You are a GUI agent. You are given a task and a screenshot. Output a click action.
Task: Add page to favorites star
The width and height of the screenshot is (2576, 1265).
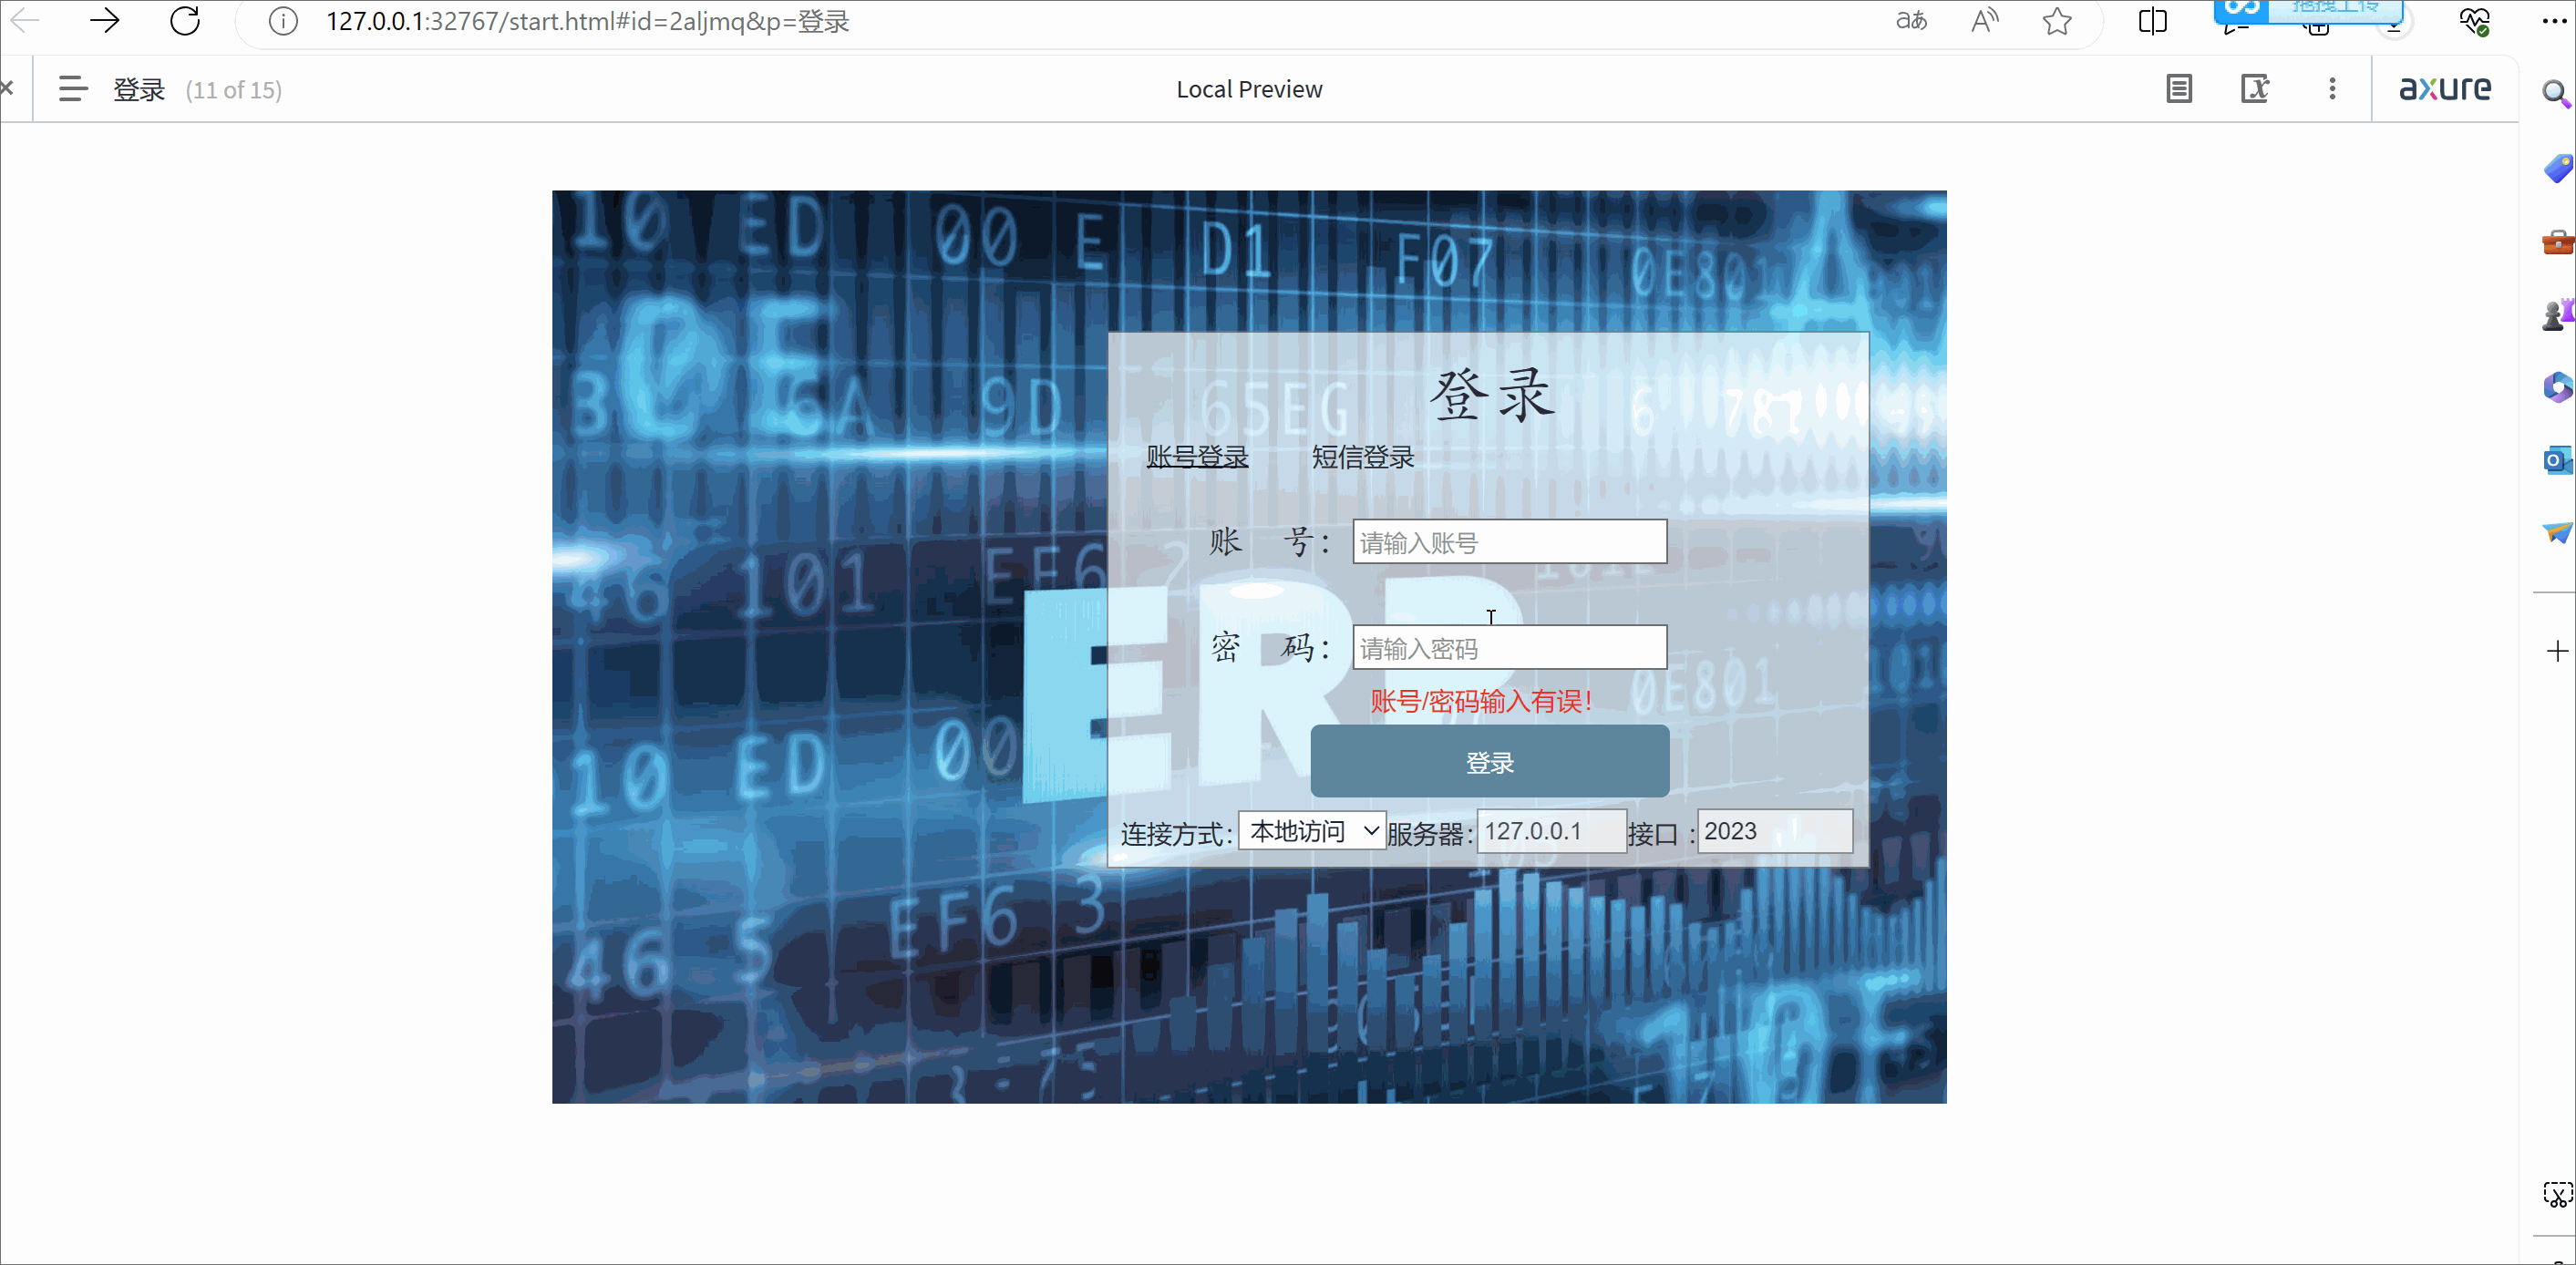[2056, 21]
